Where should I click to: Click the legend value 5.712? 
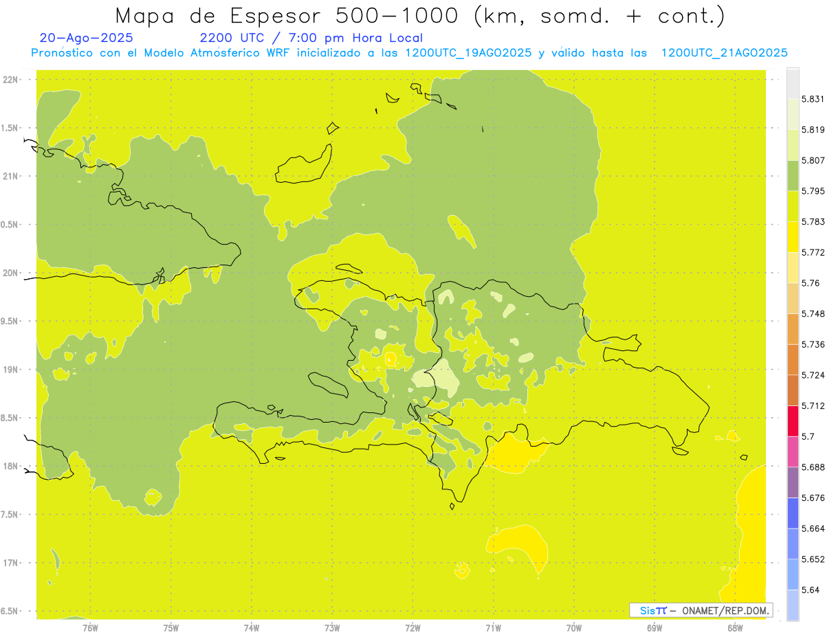click(x=813, y=406)
